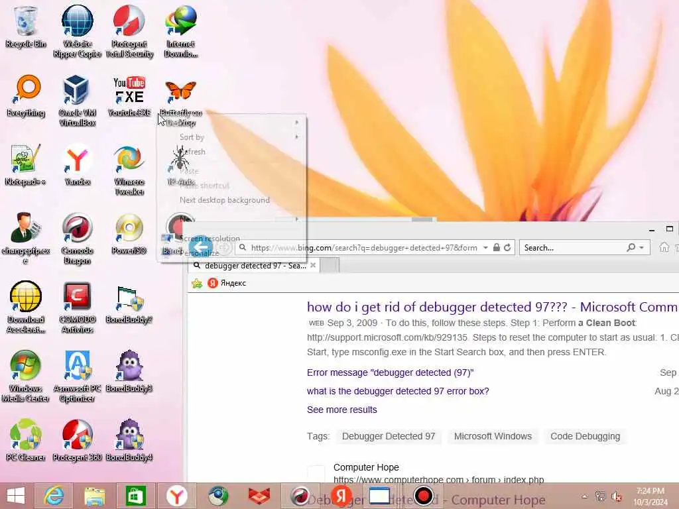
Task: Open search provider dropdown arrow
Action: 641,248
